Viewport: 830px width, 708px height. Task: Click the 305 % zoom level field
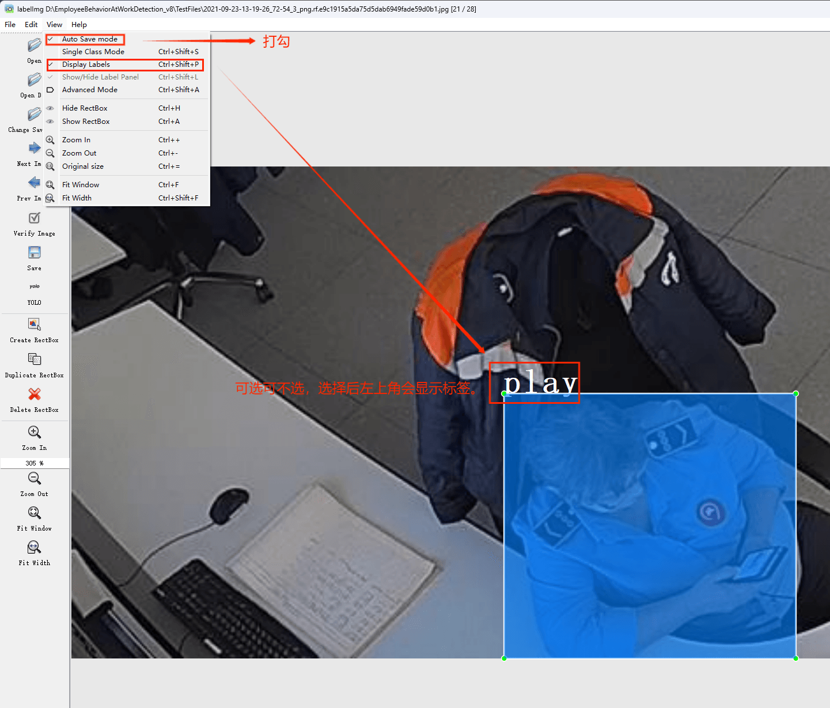click(35, 463)
